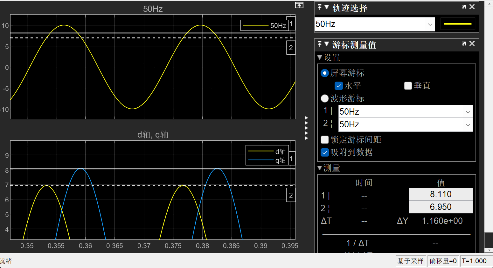Pin the 轨迹选择 panel
The image size is (493, 268).
click(320, 7)
